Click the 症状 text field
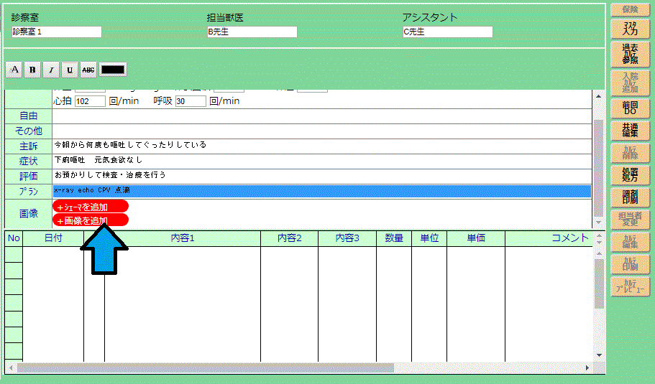655x384 pixels. click(x=321, y=161)
